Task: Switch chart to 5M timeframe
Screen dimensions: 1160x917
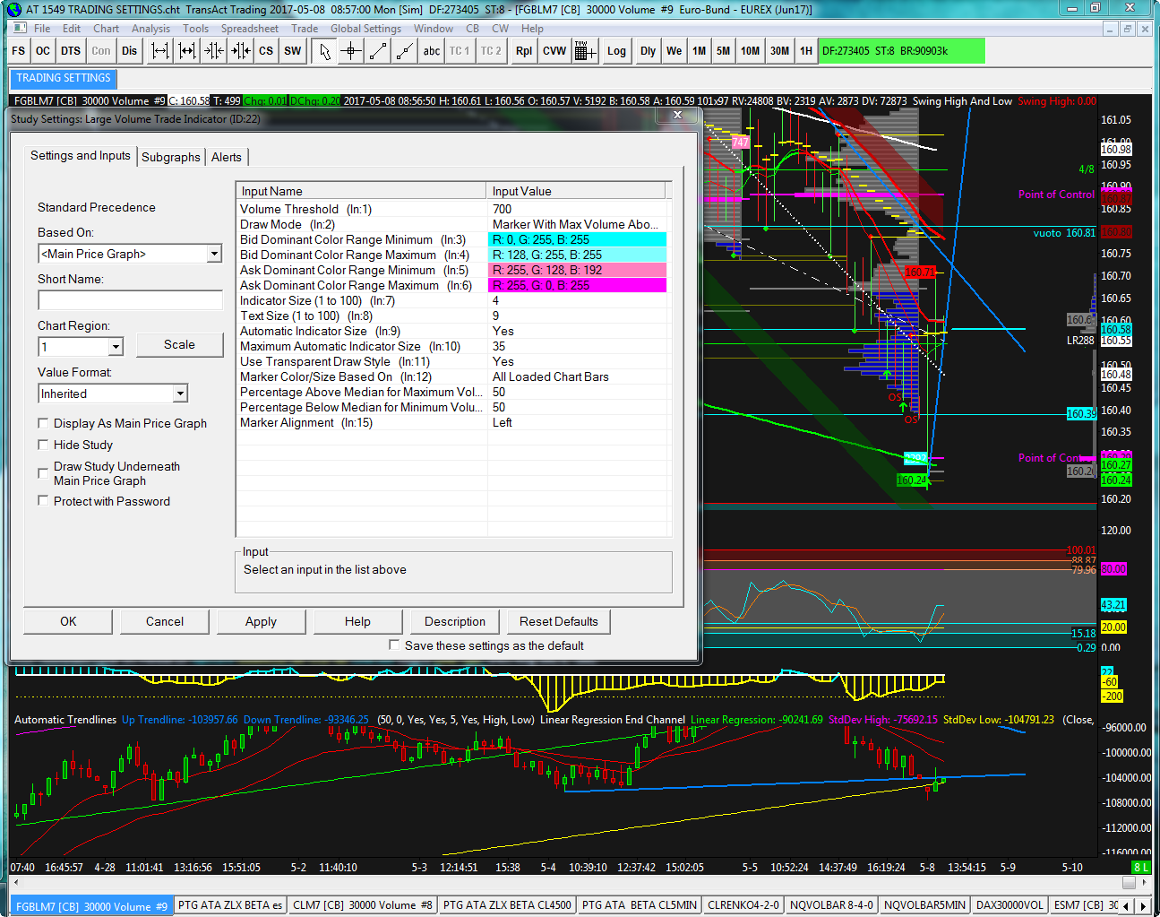Action: [x=723, y=51]
